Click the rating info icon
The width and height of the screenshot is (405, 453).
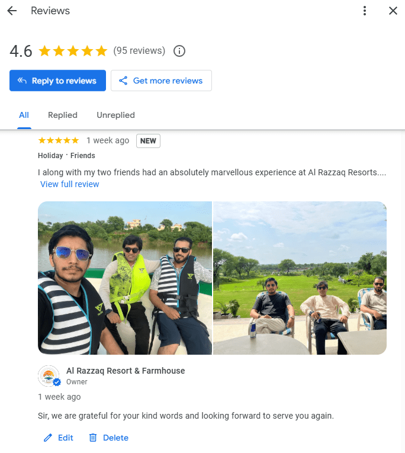179,51
